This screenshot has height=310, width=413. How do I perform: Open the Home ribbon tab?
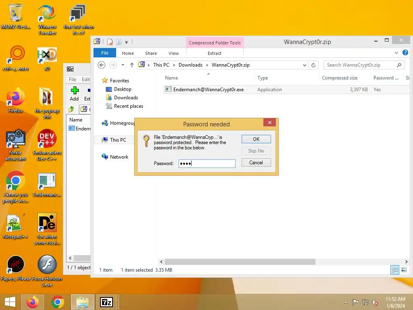coord(128,53)
